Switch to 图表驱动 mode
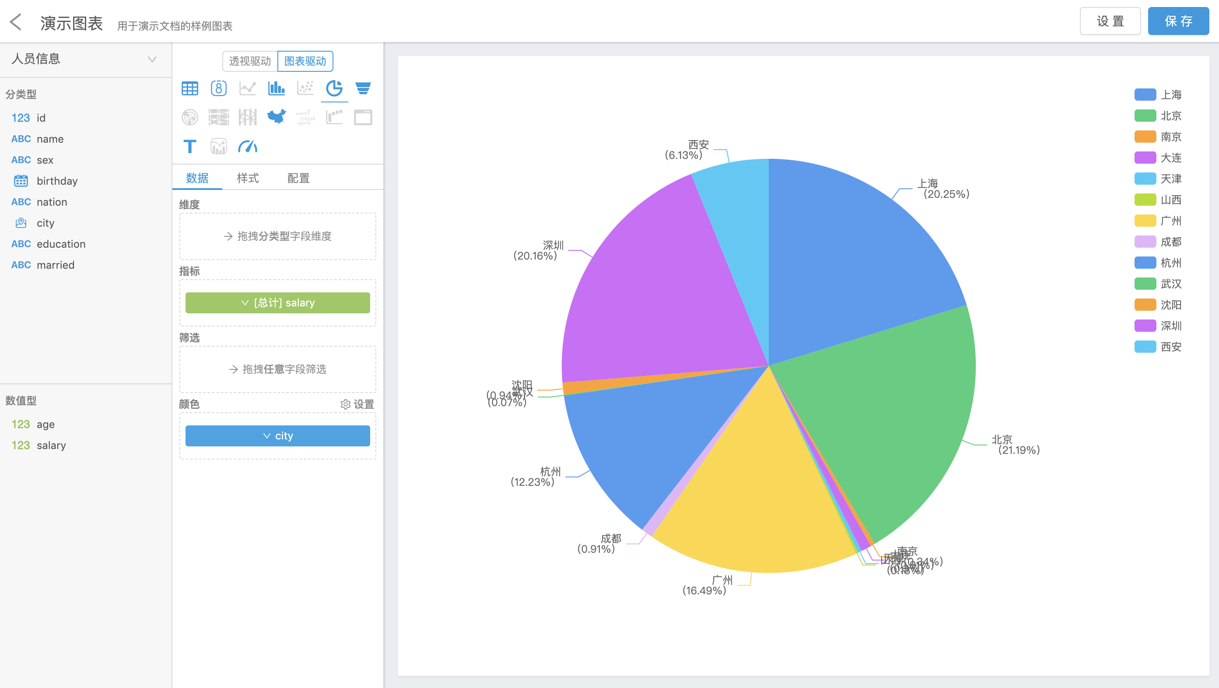The width and height of the screenshot is (1219, 688). [x=305, y=61]
